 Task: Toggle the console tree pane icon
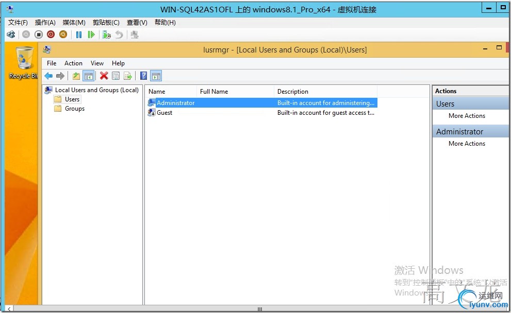88,76
